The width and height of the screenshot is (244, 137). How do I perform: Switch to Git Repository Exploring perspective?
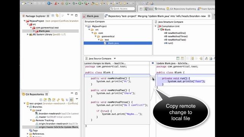181,9
